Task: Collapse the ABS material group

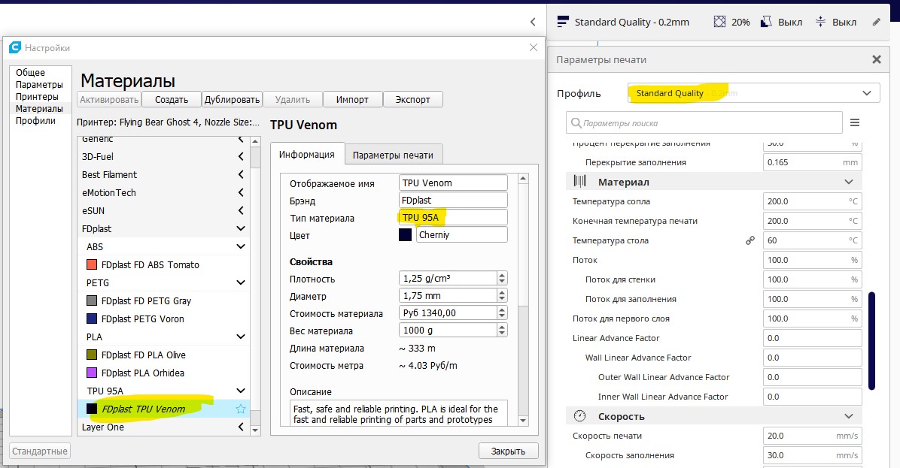Action: pyautogui.click(x=241, y=247)
